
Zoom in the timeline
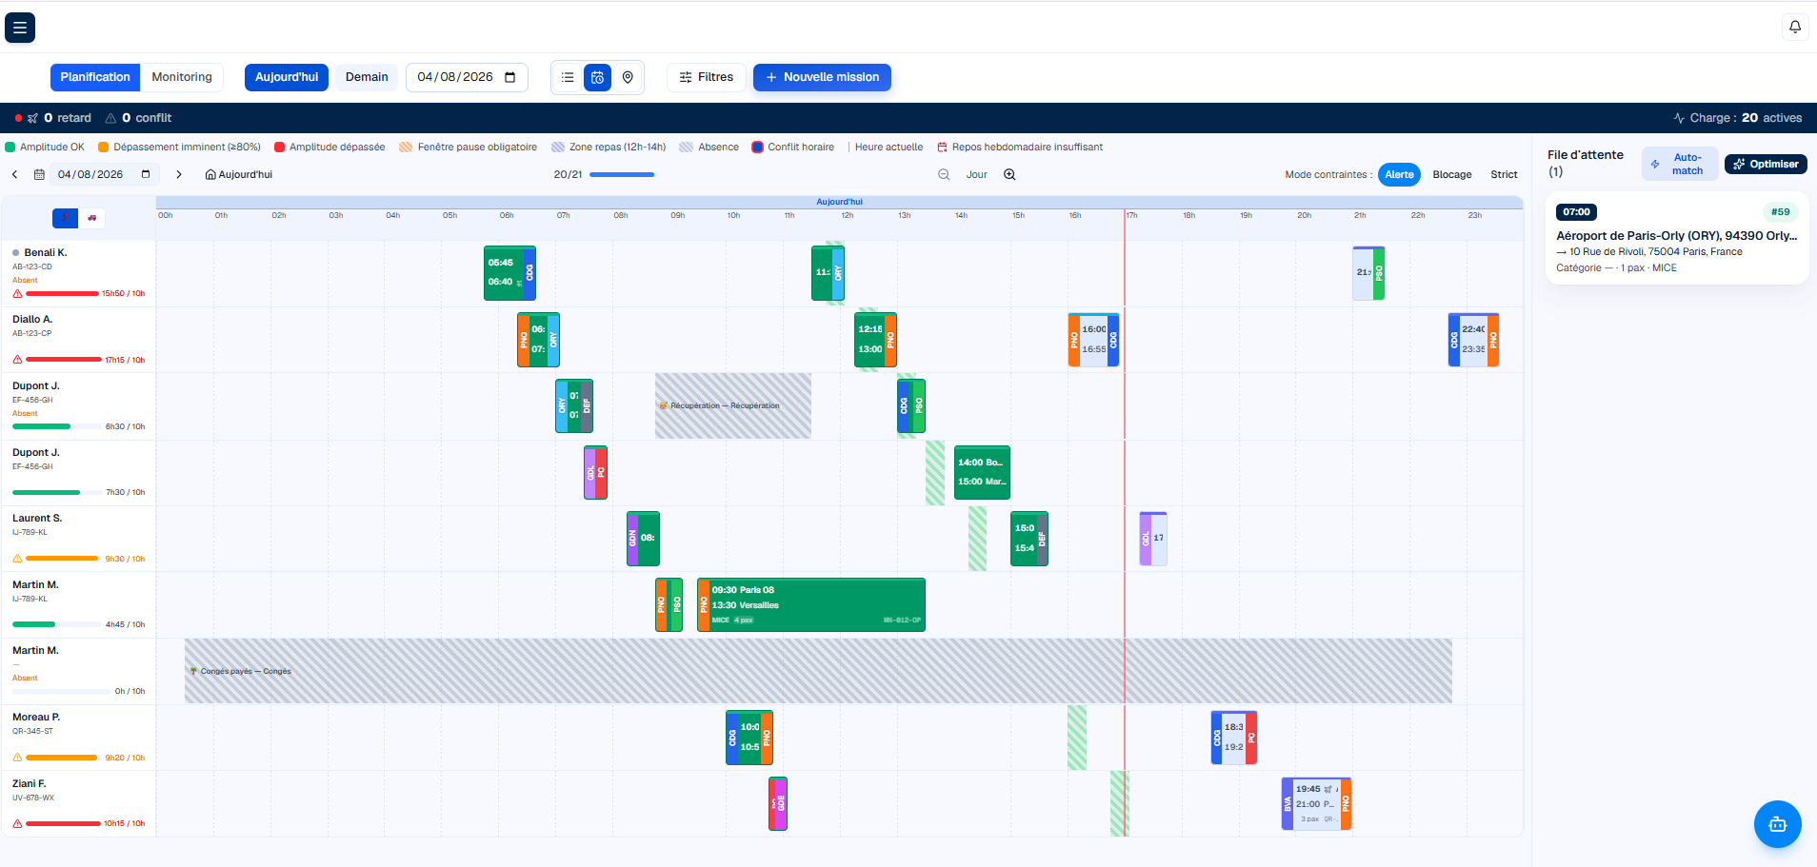point(1009,174)
